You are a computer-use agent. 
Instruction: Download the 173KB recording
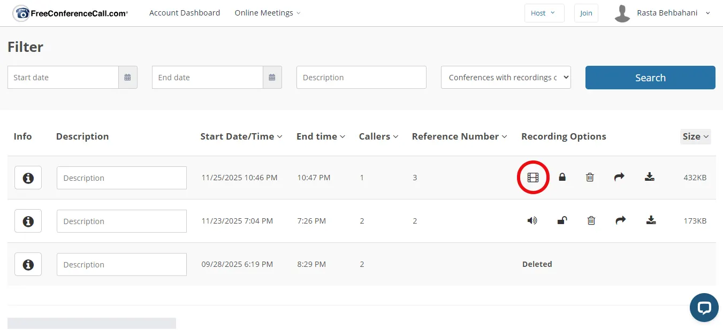click(x=651, y=220)
